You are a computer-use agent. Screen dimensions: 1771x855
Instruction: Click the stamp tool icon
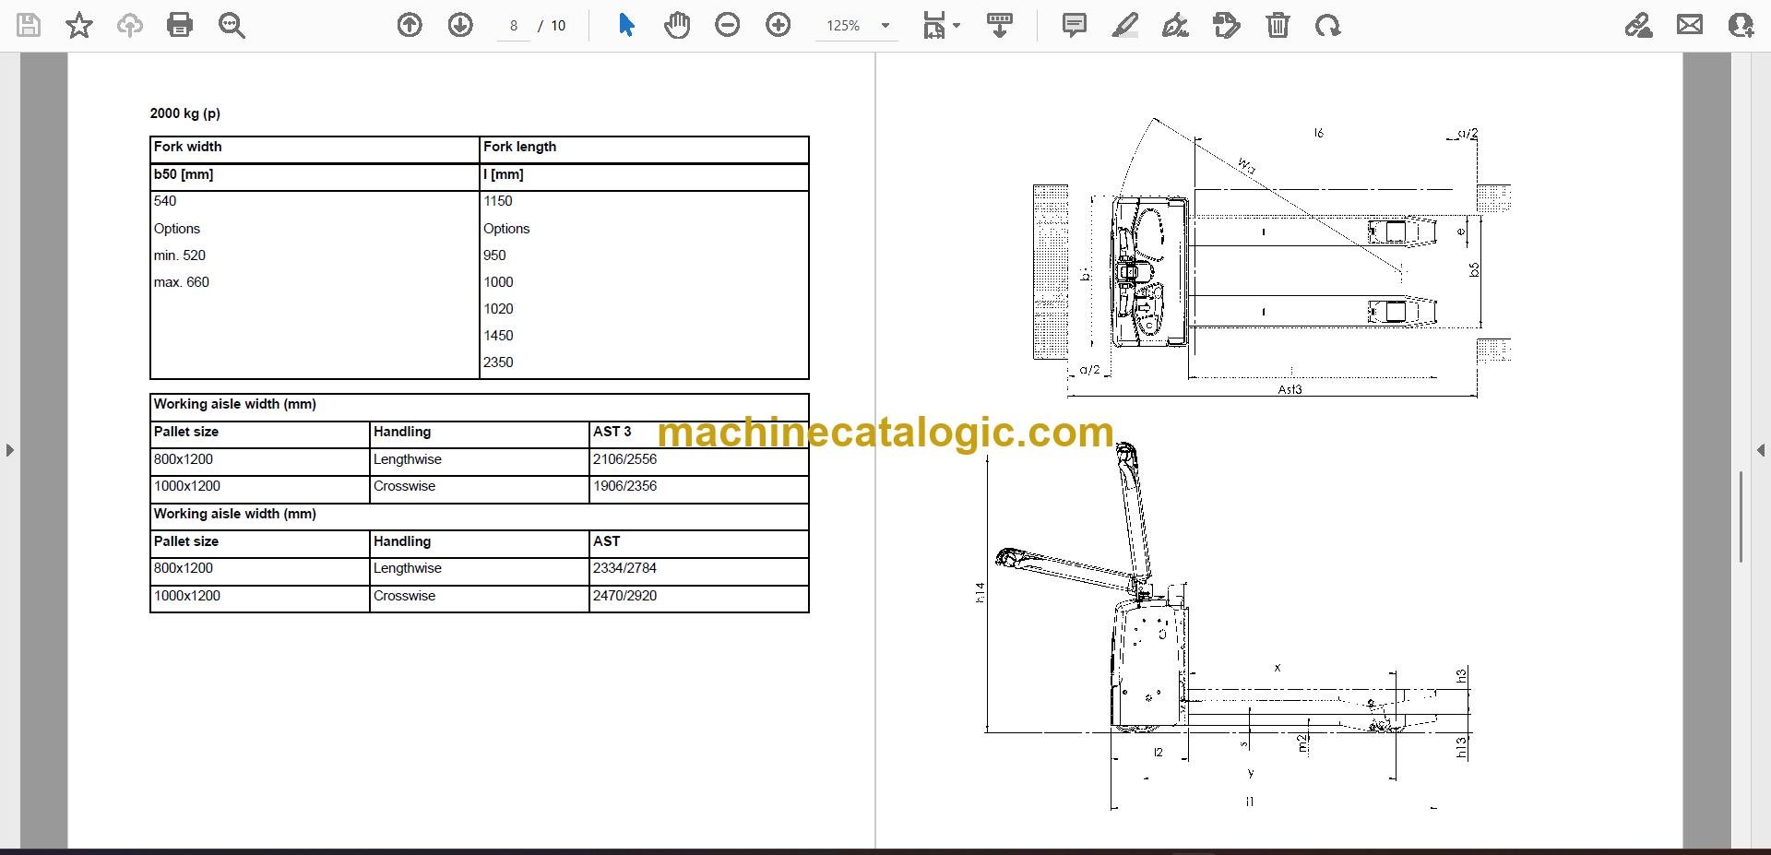pos(1227,25)
